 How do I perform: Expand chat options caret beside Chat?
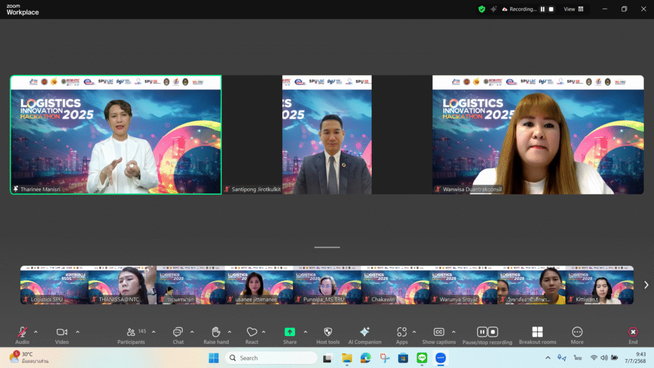(x=192, y=332)
